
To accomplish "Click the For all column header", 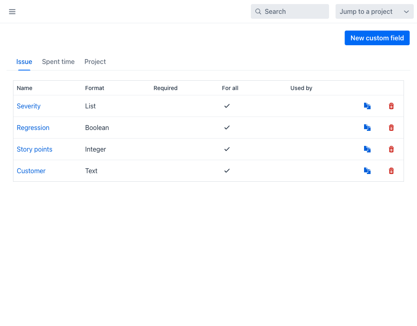I will point(230,88).
